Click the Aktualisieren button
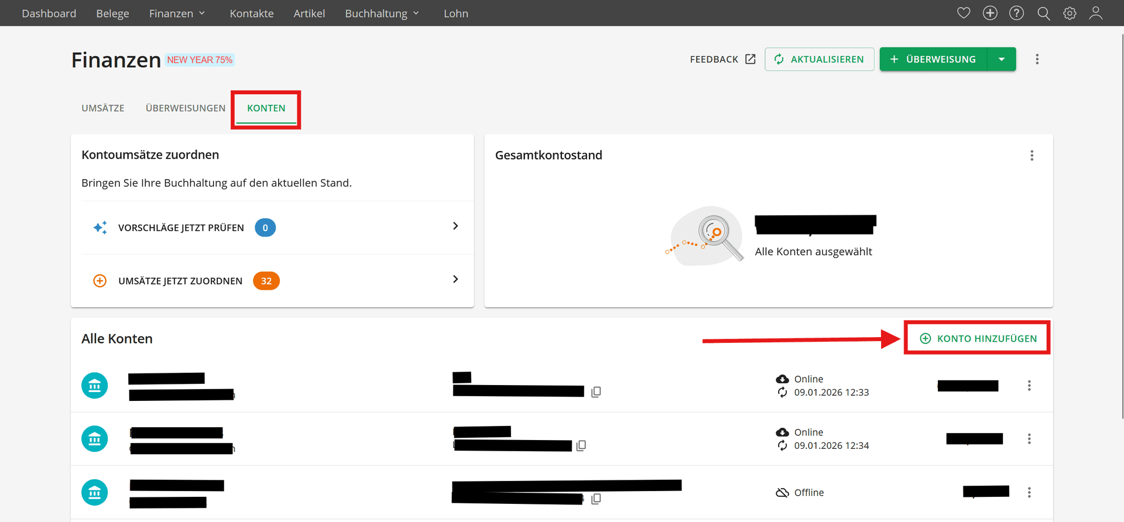Viewport: 1124px width, 522px height. [819, 59]
